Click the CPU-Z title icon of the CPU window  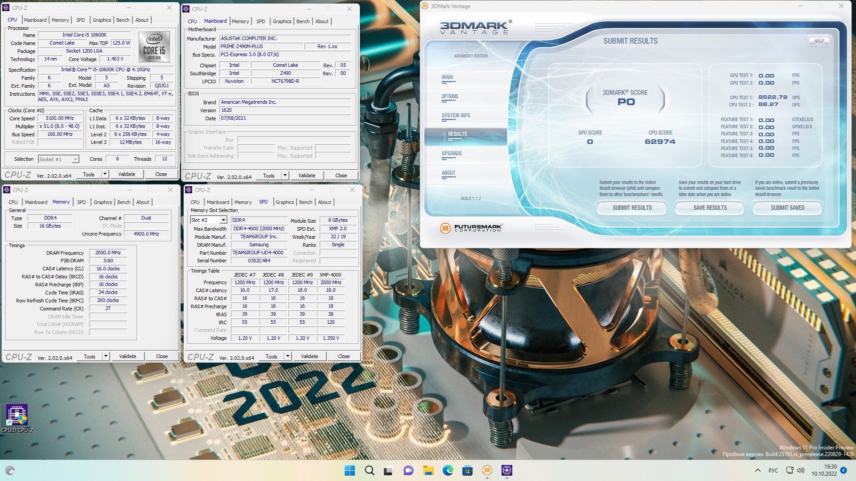tap(6, 8)
